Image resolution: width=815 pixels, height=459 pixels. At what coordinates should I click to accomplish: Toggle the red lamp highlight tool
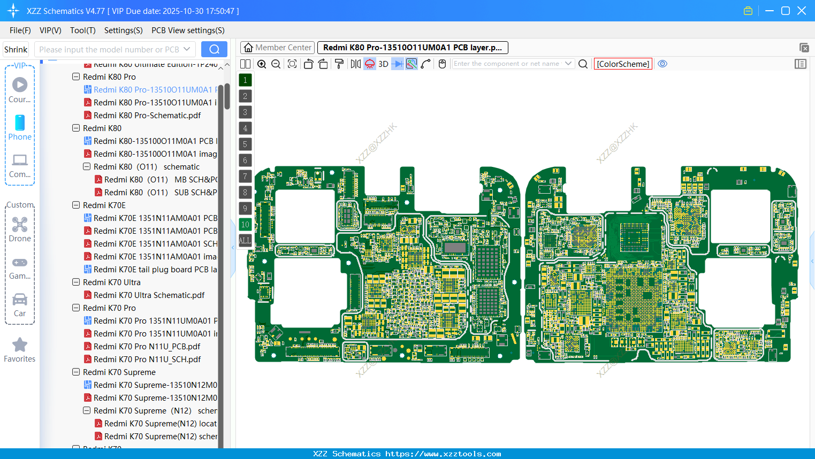369,64
